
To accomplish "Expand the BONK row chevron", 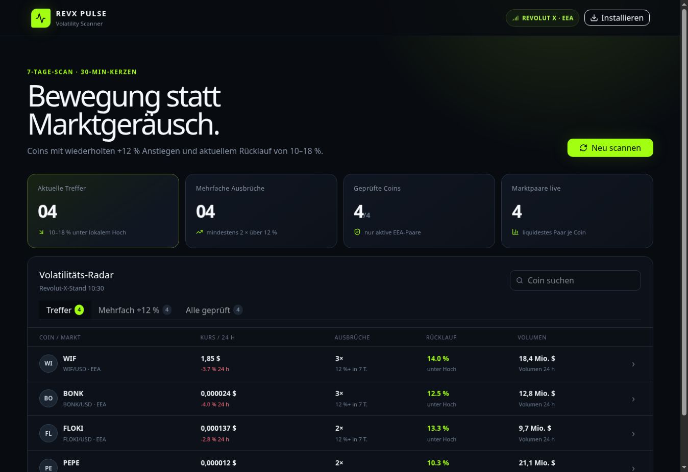I will [x=633, y=399].
